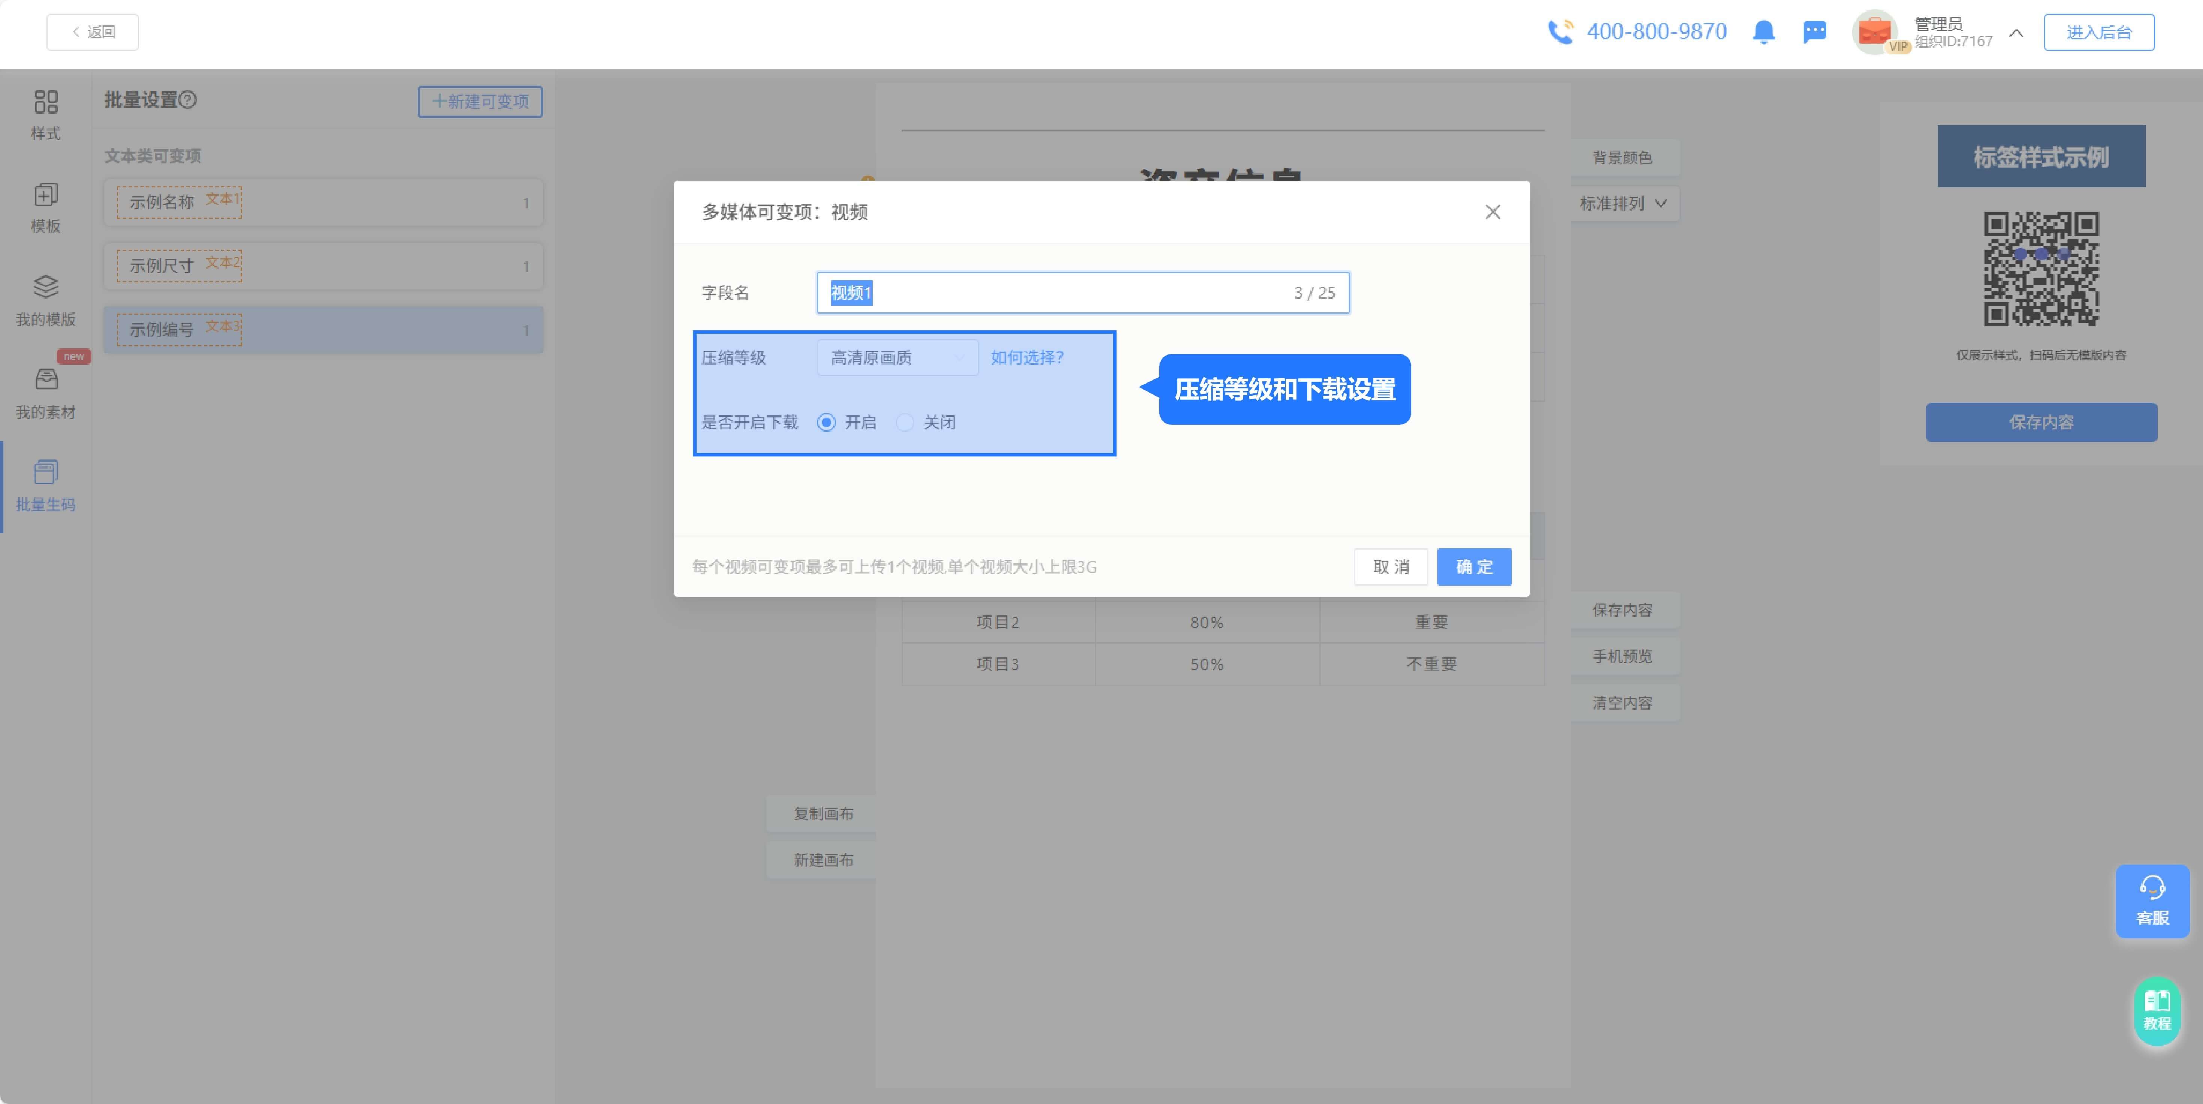Click the 字段名 field name input

point(1082,293)
